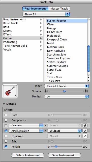Select Tone Heaven Vol 1 category
Viewport: 92px width, 162px height.
(x=23, y=46)
